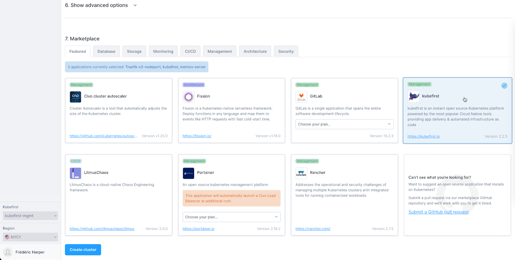Click the Management tag on Rancher card

coord(307,161)
